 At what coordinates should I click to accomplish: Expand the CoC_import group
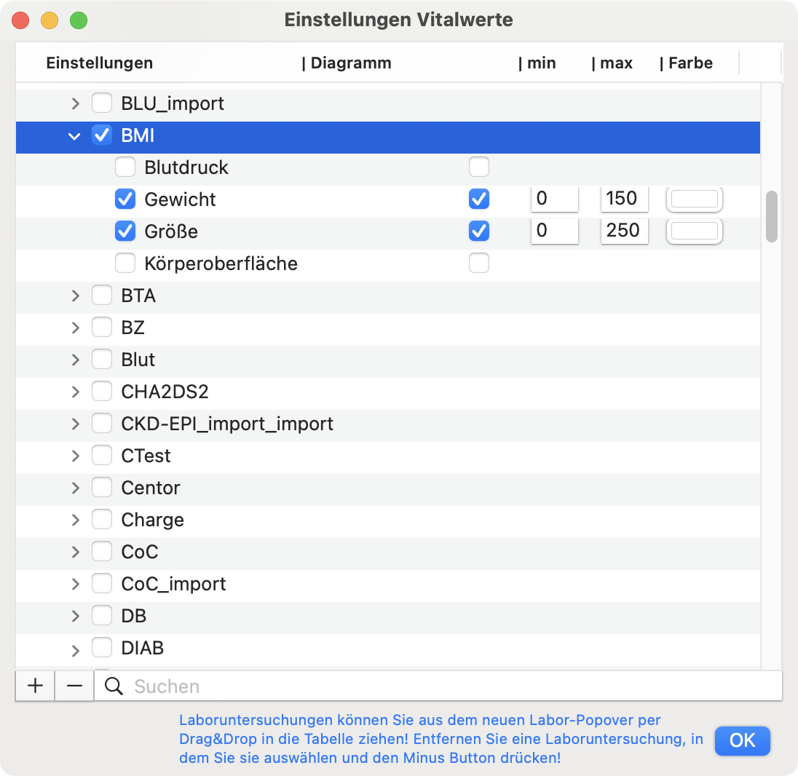[75, 584]
